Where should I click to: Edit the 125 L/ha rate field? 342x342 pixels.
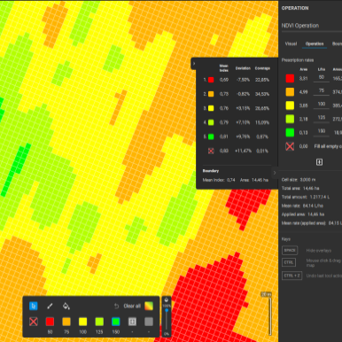point(322,118)
